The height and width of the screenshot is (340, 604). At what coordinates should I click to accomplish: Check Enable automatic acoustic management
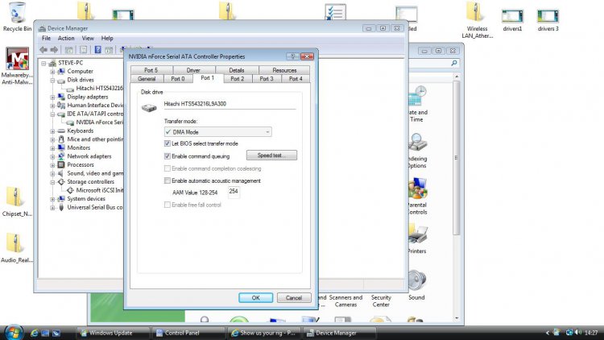click(x=168, y=180)
